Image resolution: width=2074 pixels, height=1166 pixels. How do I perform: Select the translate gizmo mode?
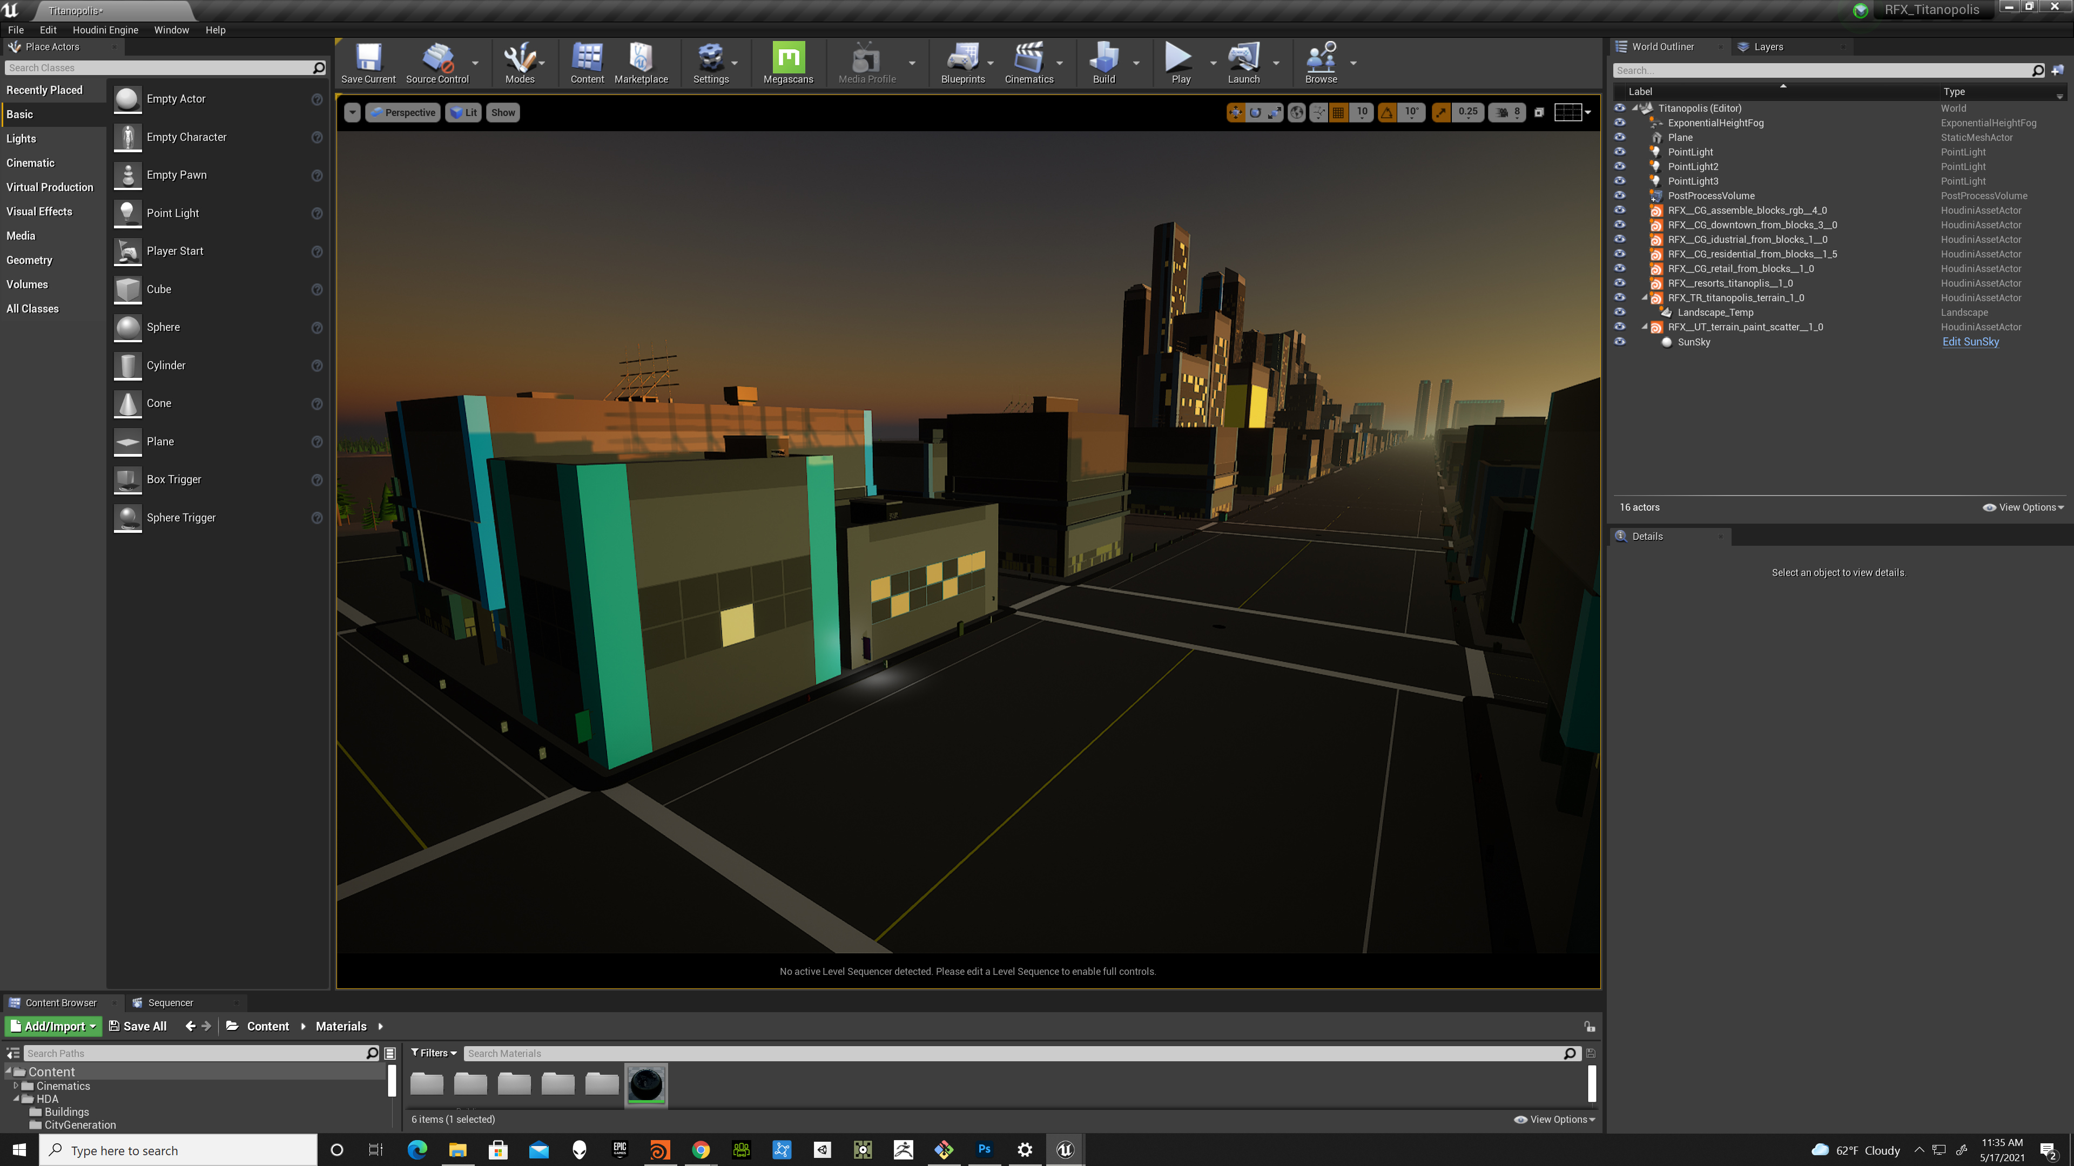click(x=1235, y=113)
